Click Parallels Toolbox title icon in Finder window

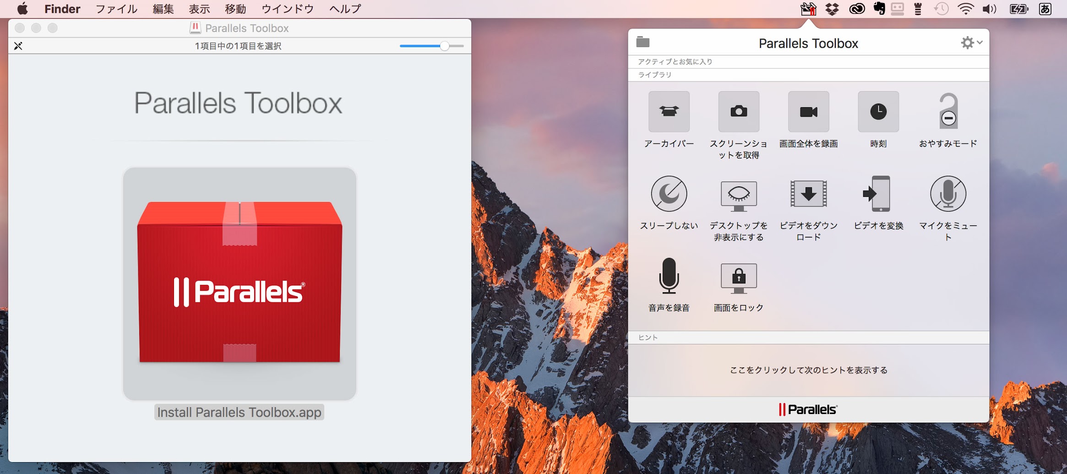pos(195,28)
